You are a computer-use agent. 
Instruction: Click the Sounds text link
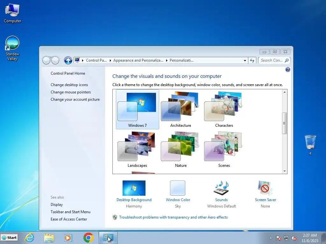[222, 200]
